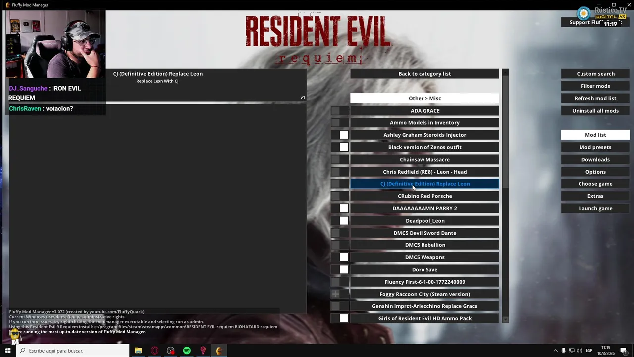The width and height of the screenshot is (634, 357).
Task: Open File Explorer from the taskbar
Action: (138, 351)
